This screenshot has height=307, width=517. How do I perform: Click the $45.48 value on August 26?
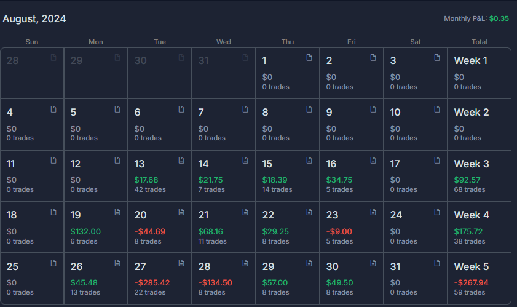[x=84, y=283]
